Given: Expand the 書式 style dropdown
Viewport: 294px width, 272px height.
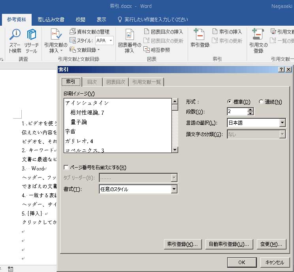Looking at the screenshot, I should [174, 189].
